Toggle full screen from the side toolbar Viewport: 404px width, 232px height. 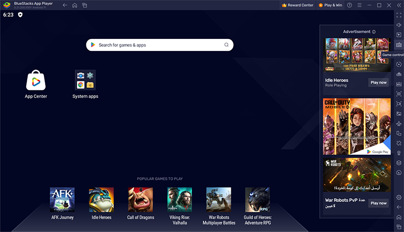(x=398, y=15)
